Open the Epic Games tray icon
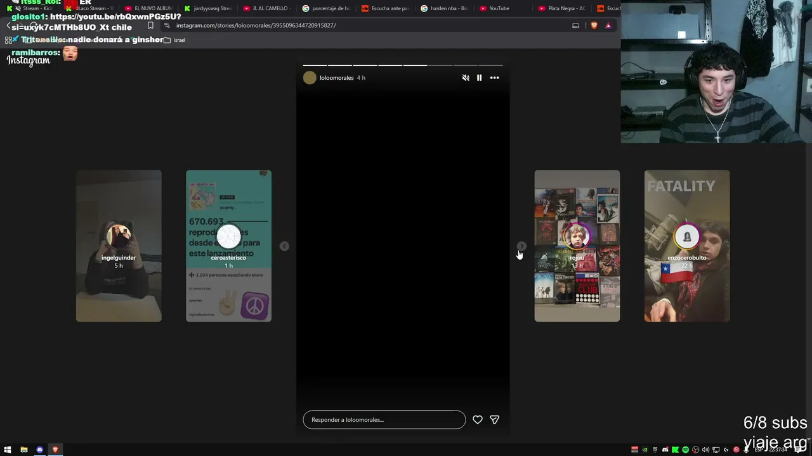812x456 pixels. tap(655, 450)
